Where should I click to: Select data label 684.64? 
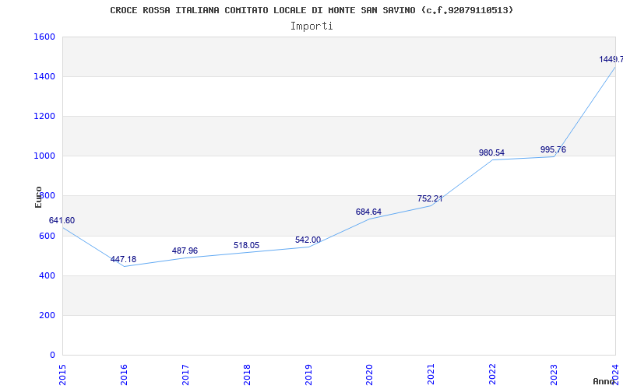(x=368, y=212)
